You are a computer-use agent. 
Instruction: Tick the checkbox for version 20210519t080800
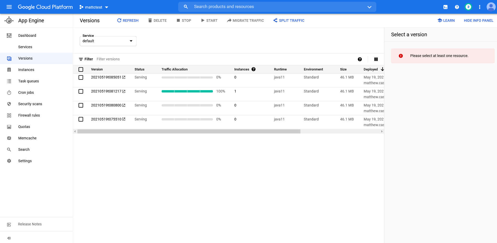(81, 105)
